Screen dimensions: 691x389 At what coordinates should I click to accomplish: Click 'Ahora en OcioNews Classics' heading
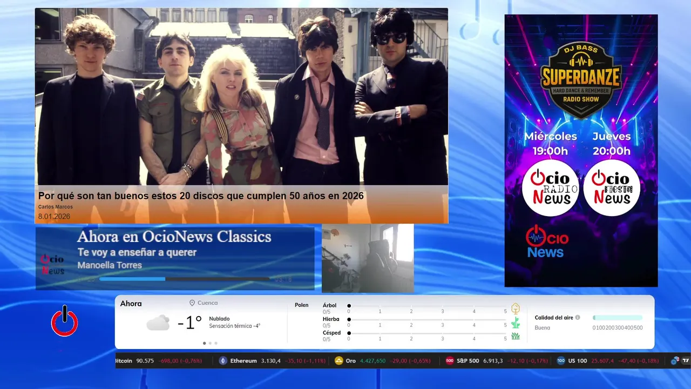[x=174, y=237]
